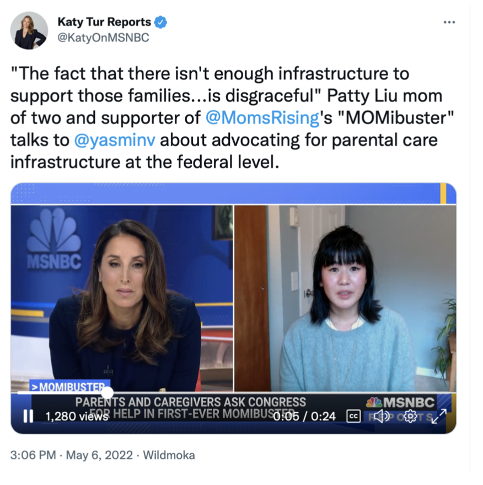Click the 1,280 views counter
This screenshot has height=485, width=483.
77,416
